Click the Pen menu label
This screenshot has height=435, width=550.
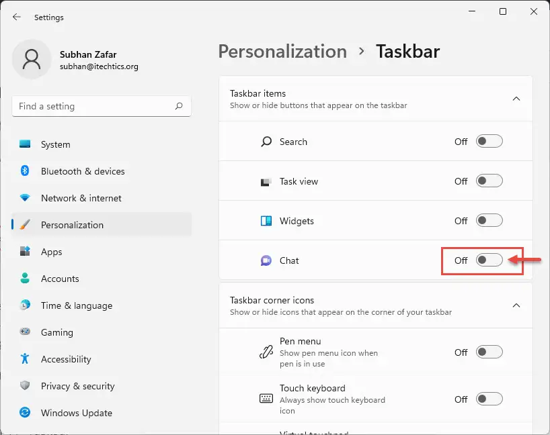[301, 341]
